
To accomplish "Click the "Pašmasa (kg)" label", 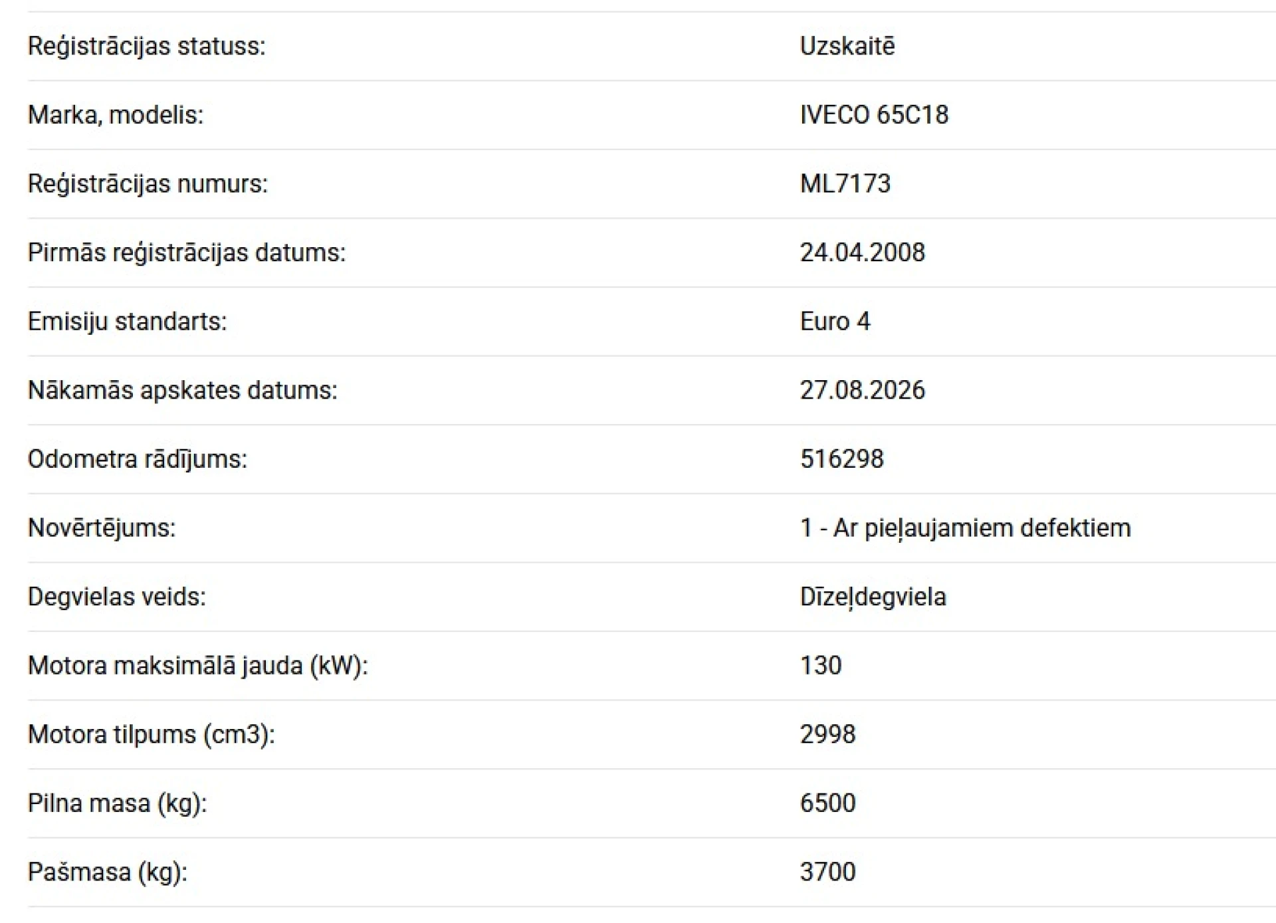I will pos(107,872).
